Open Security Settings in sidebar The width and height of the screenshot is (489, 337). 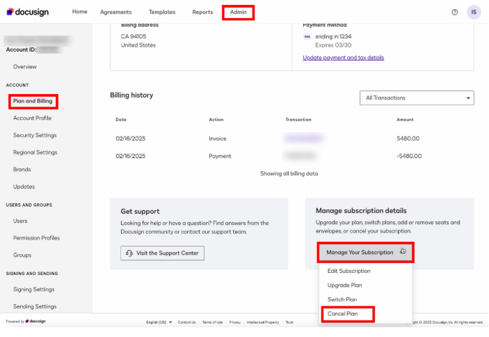tap(35, 135)
